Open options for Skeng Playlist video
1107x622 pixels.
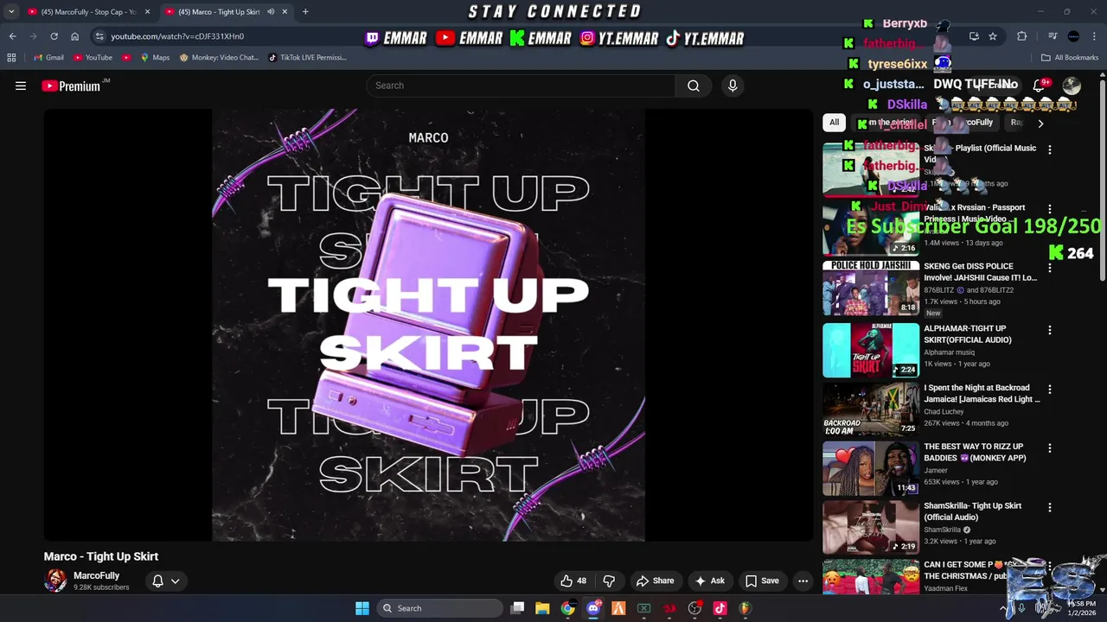(1050, 149)
